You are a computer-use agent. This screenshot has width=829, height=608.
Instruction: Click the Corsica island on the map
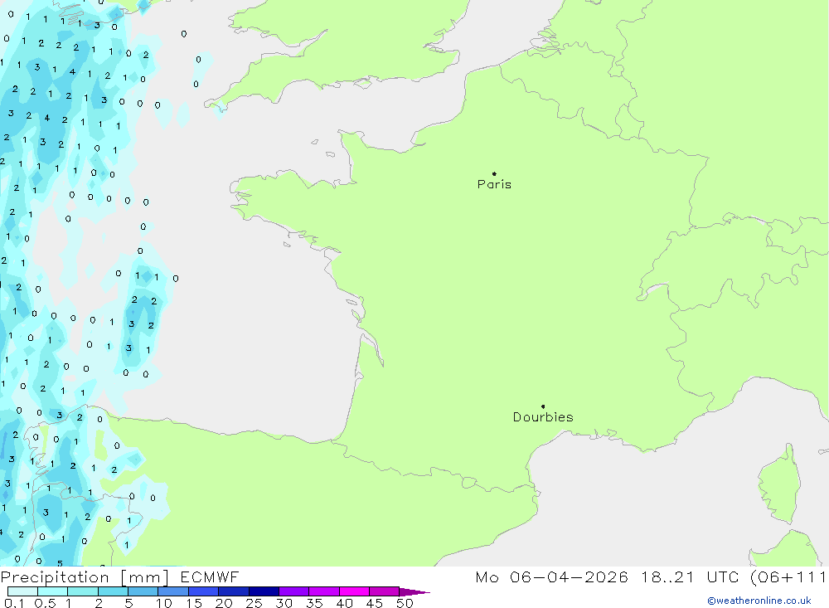(x=780, y=485)
